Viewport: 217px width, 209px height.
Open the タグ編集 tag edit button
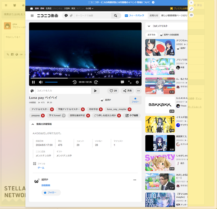pyautogui.click(x=132, y=116)
